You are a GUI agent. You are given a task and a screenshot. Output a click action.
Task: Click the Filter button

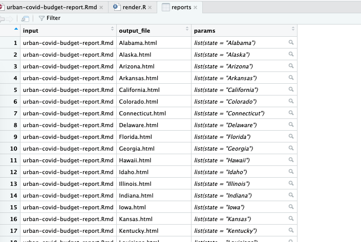[50, 18]
